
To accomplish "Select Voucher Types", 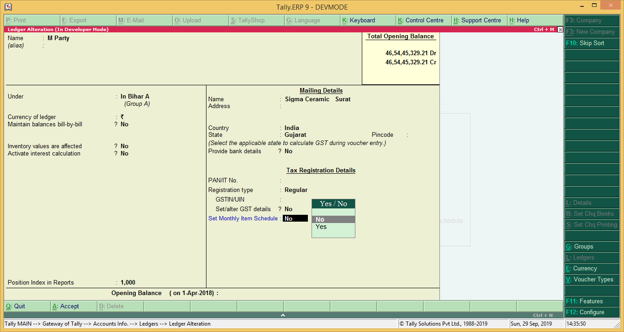I will click(592, 279).
